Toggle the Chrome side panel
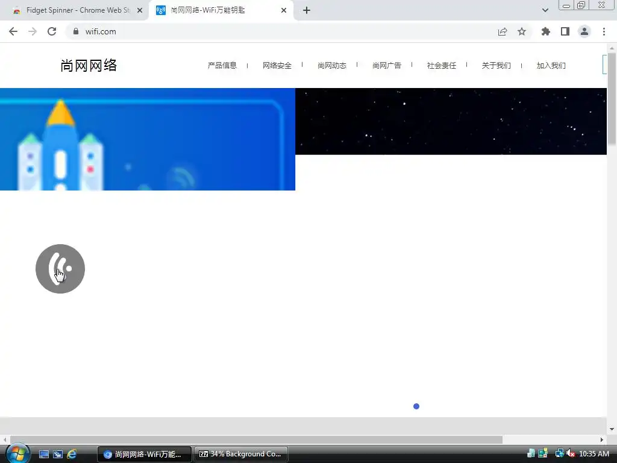 [x=565, y=31]
